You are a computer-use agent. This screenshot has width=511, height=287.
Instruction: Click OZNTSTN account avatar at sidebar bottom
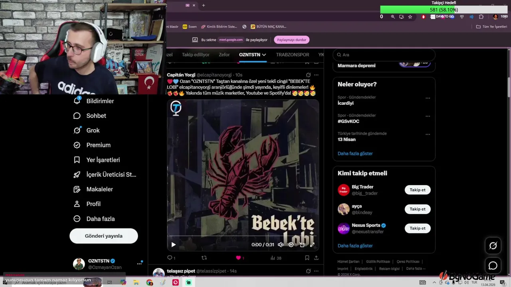coord(79,264)
